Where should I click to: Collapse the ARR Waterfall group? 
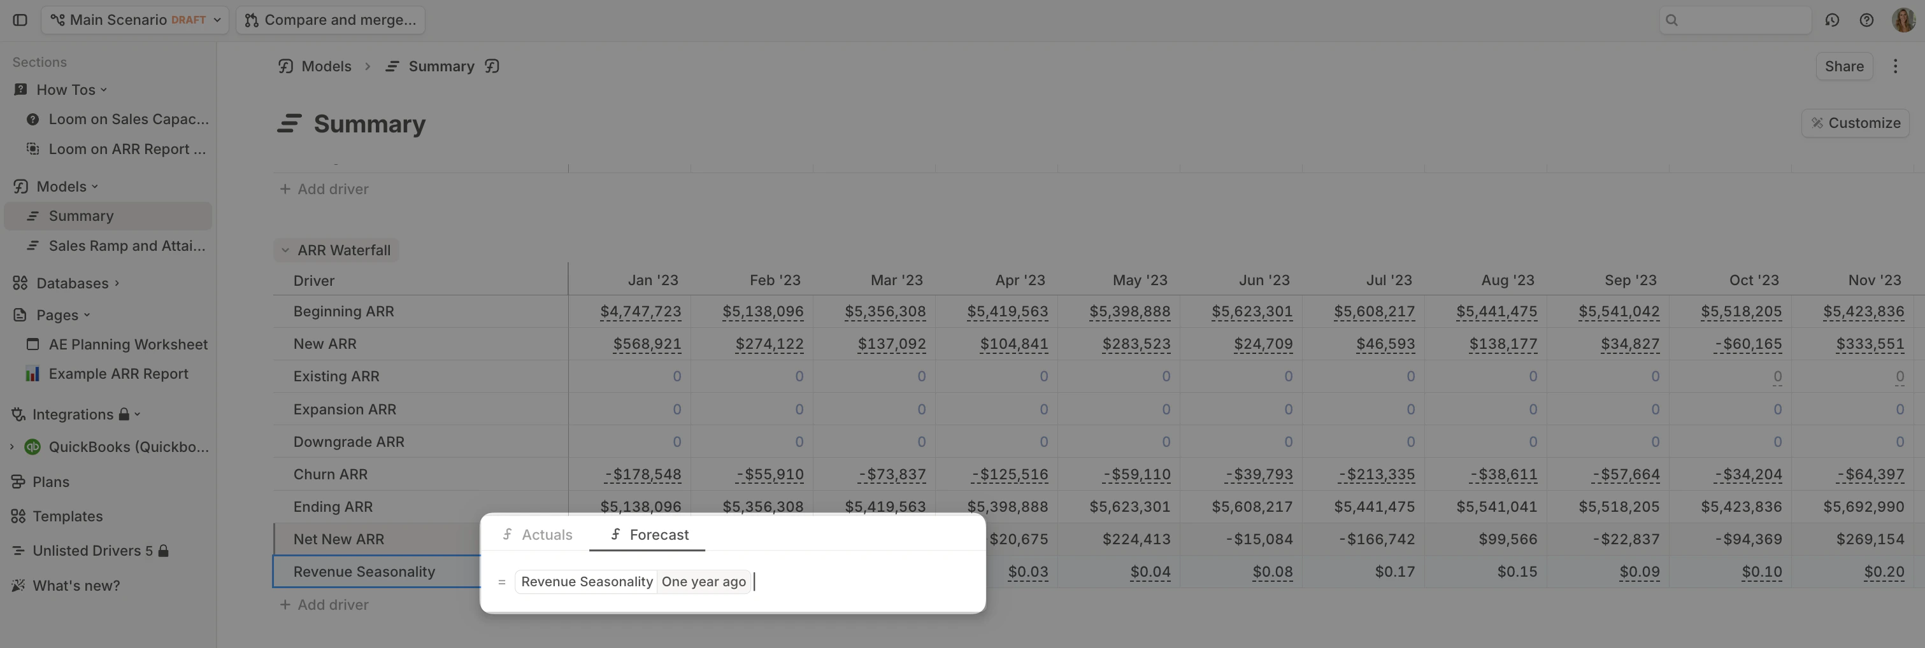coord(285,251)
